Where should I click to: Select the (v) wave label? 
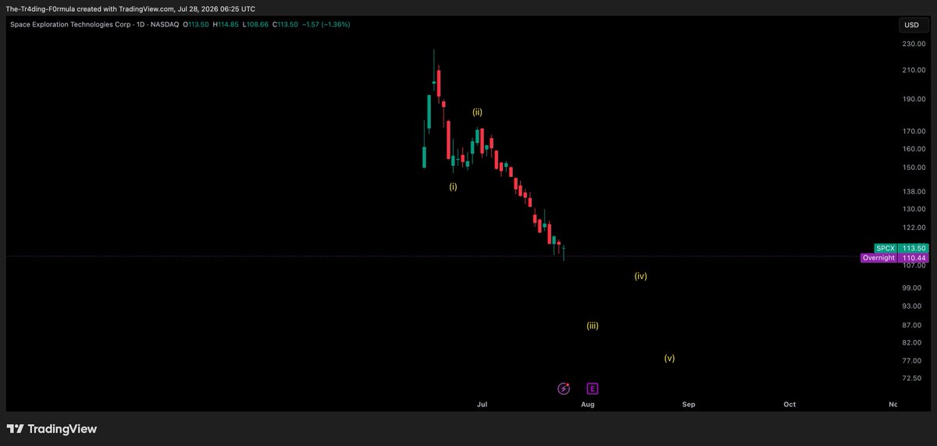tap(669, 359)
